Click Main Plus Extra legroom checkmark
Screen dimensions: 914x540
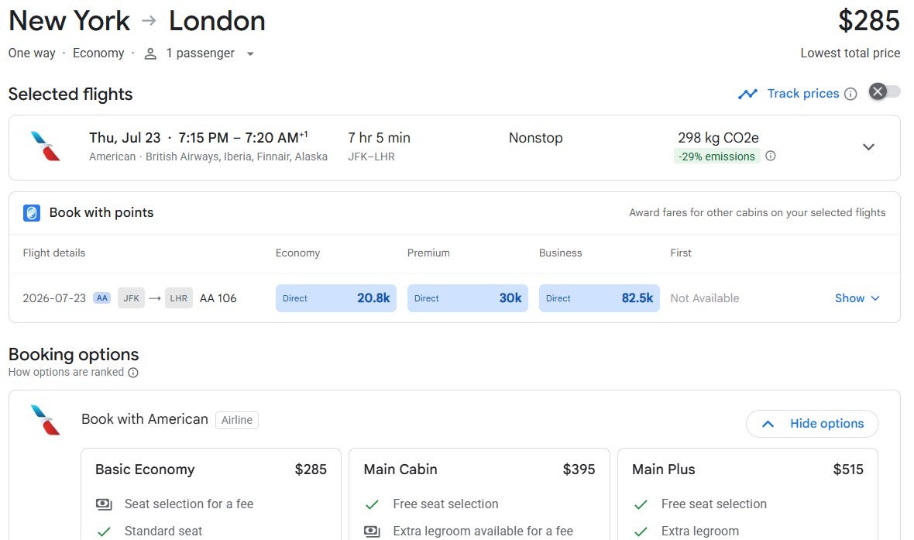(x=641, y=531)
